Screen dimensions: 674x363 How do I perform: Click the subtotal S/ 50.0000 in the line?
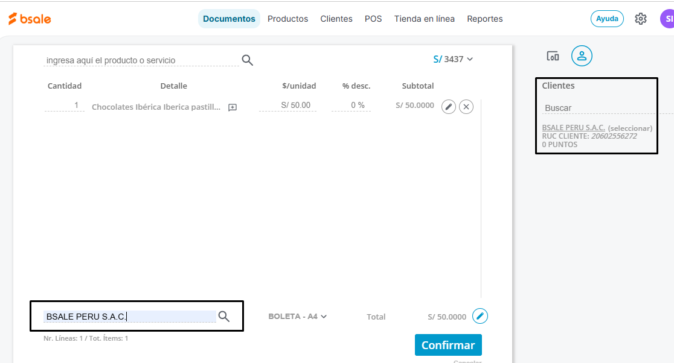tap(415, 105)
